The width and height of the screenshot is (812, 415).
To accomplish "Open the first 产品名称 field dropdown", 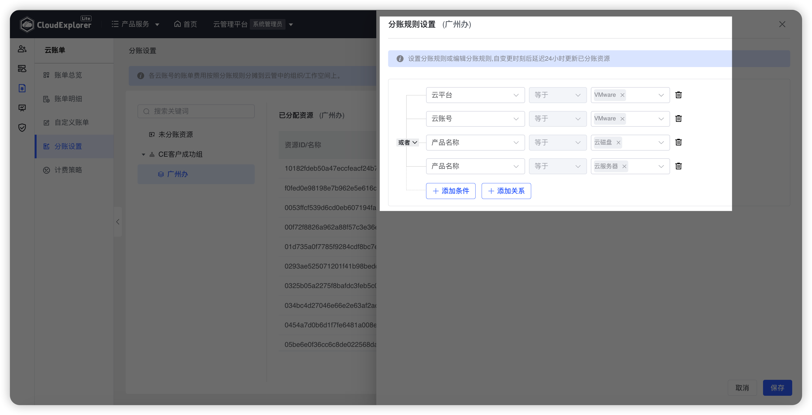I will [475, 142].
